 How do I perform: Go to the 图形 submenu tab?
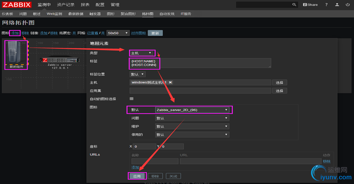(111, 14)
